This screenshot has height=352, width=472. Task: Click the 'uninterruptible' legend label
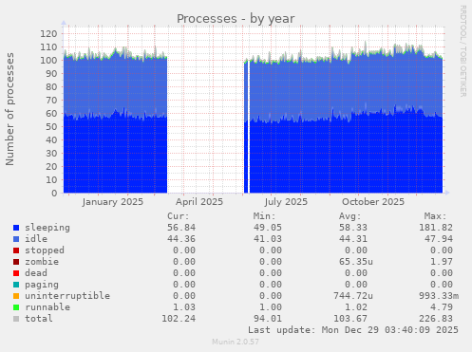point(67,296)
